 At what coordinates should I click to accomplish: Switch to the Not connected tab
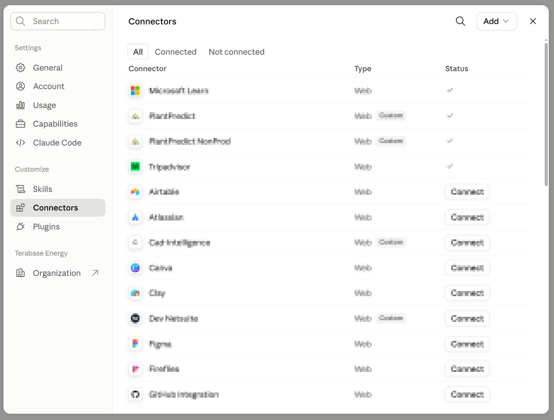(237, 52)
